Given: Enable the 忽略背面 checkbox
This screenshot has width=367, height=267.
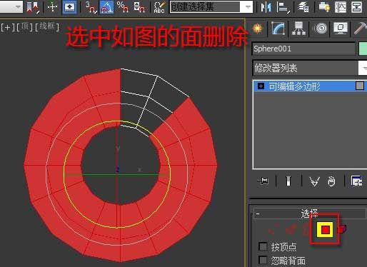Looking at the screenshot, I should 263,260.
